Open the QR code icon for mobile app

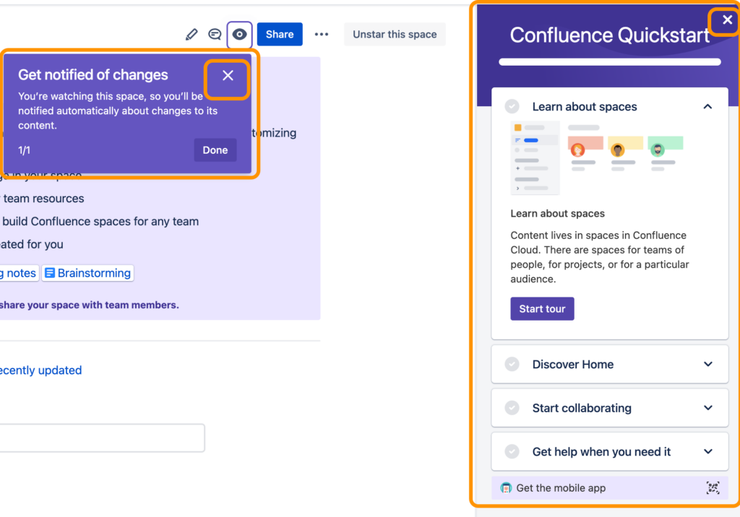coord(713,487)
